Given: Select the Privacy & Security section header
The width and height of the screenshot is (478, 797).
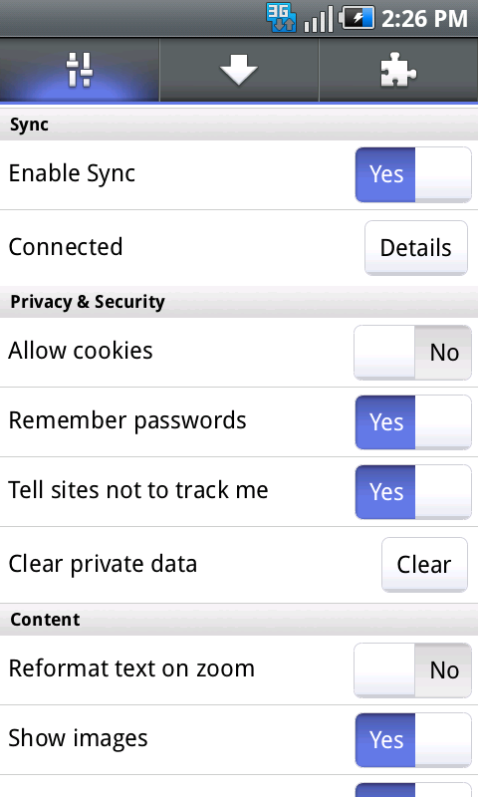Looking at the screenshot, I should point(239,302).
